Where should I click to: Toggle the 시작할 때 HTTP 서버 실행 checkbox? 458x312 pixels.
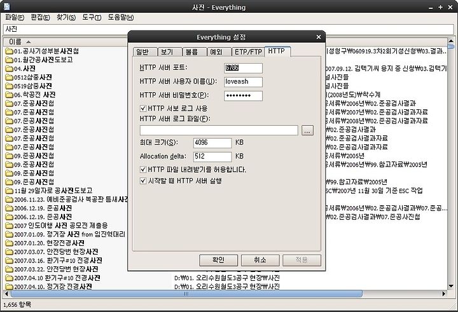click(x=143, y=181)
